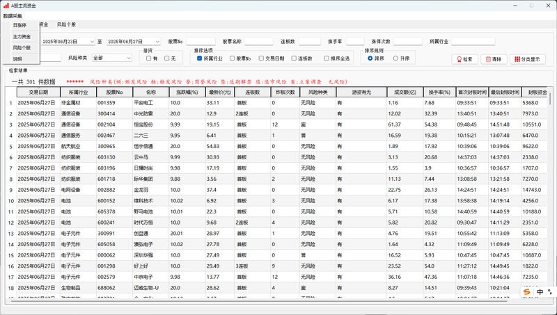The width and height of the screenshot is (557, 315).
Task: Click the app logo icon in title bar
Action: point(6,6)
